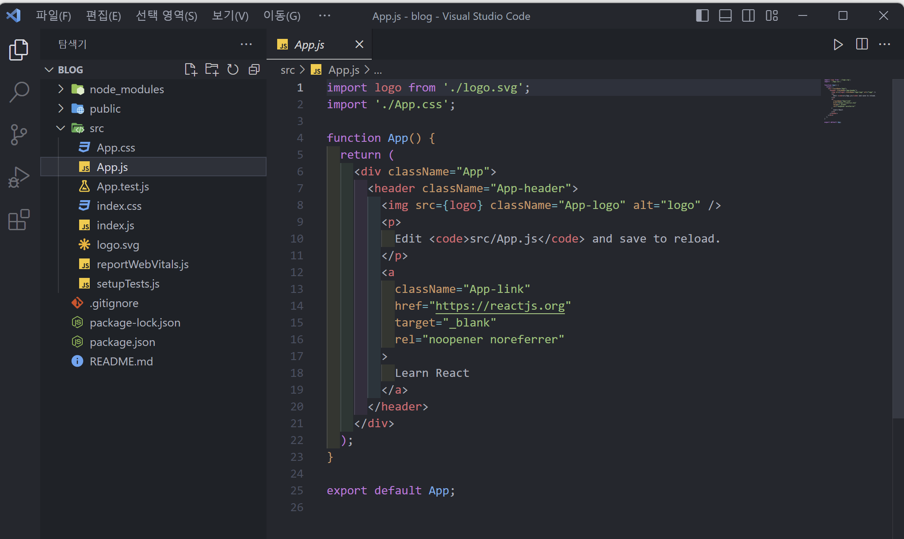Click line number 25 in gutter
904x539 pixels.
297,490
